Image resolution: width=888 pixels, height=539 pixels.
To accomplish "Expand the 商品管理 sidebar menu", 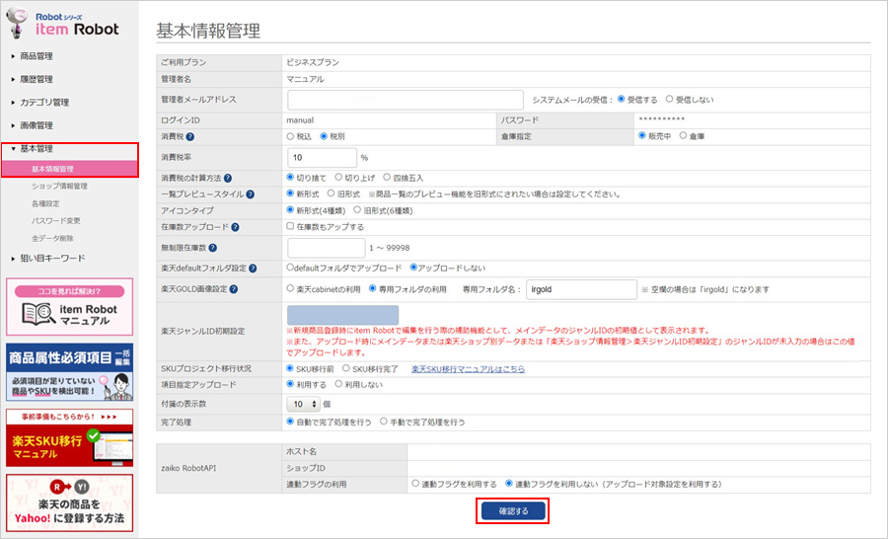I will tap(37, 56).
